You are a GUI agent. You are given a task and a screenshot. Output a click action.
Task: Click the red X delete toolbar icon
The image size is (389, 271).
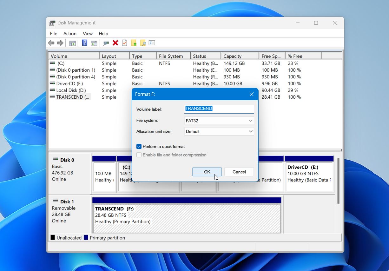[115, 43]
